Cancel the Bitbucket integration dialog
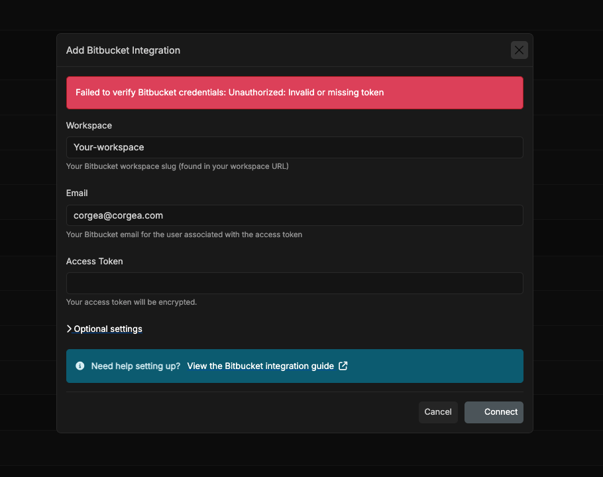This screenshot has height=477, width=603. (438, 412)
